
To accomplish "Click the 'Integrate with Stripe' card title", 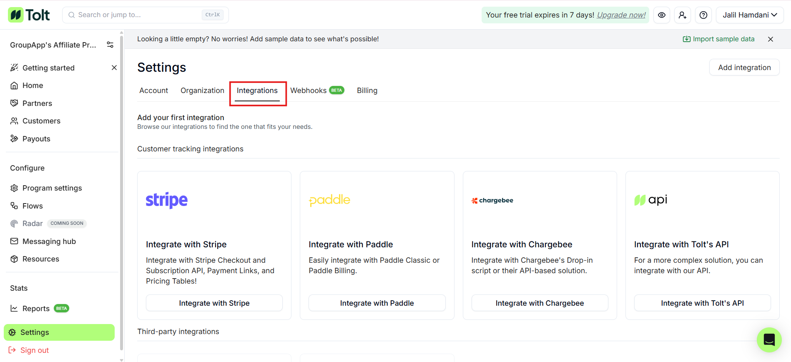I will coord(186,244).
